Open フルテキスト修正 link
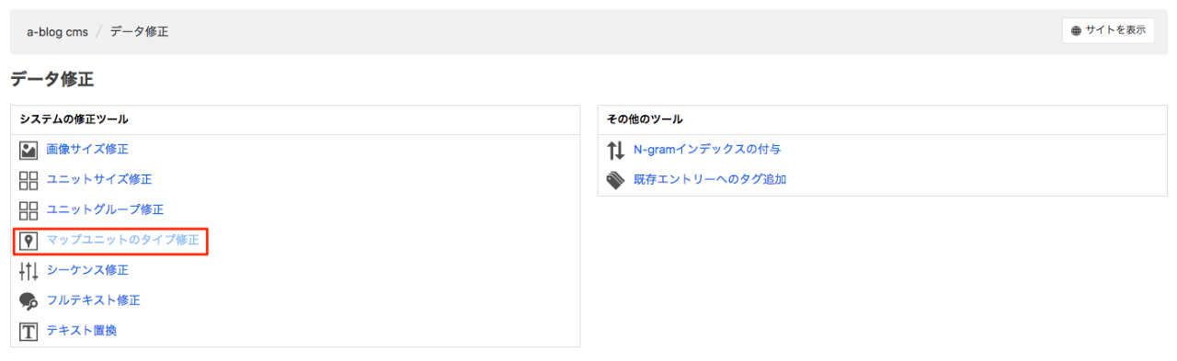The width and height of the screenshot is (1177, 361). (x=93, y=300)
